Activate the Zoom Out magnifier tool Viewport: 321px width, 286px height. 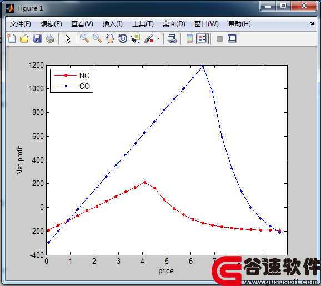coord(97,38)
